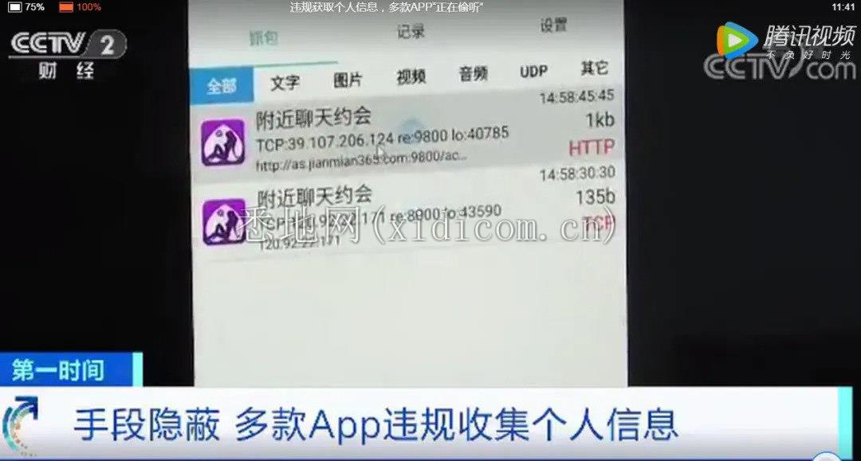Click the 14:58:45:45 timestamp
The width and height of the screenshot is (861, 461).
[x=576, y=97]
